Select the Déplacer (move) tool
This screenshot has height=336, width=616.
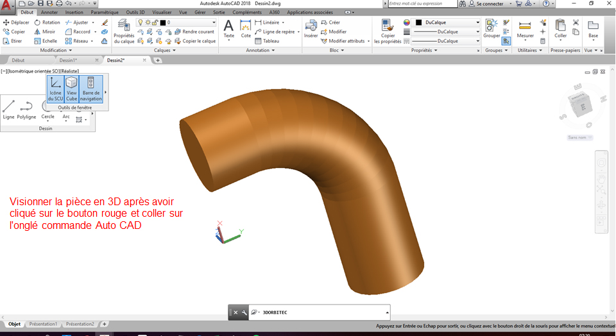pyautogui.click(x=16, y=22)
